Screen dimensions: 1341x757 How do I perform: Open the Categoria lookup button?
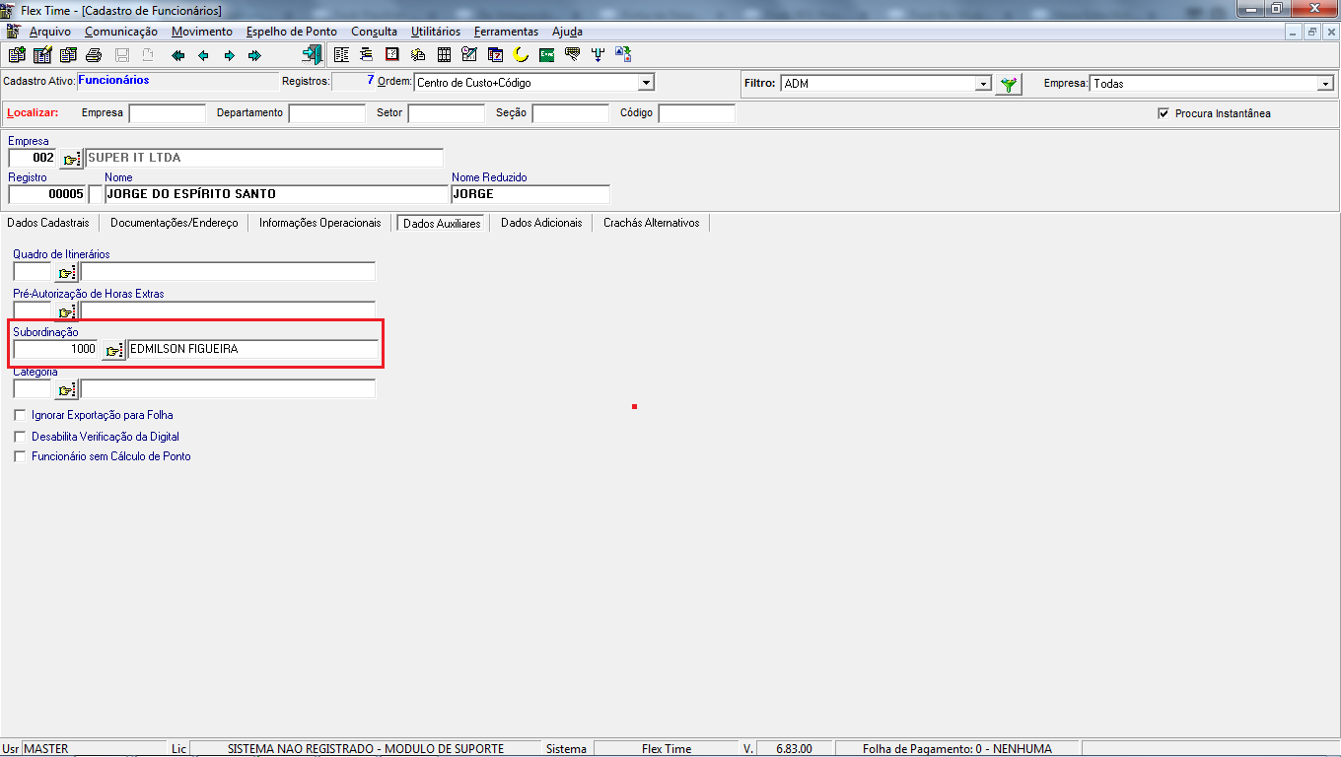pyautogui.click(x=66, y=389)
